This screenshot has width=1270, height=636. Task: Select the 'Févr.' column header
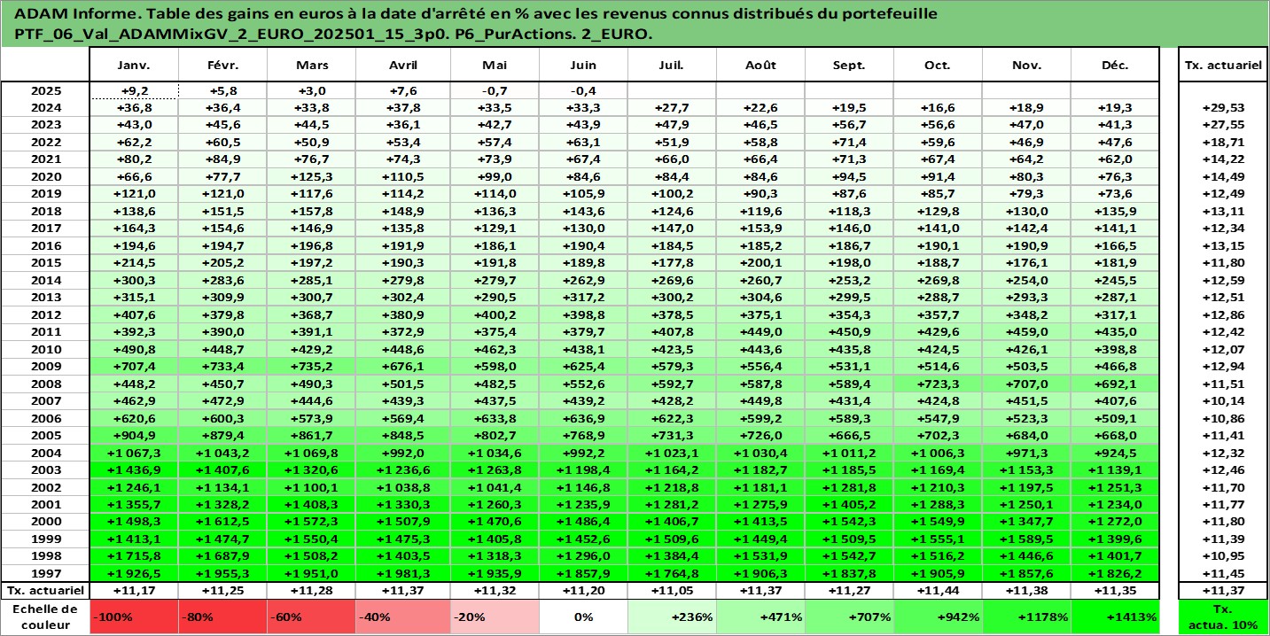point(222,66)
